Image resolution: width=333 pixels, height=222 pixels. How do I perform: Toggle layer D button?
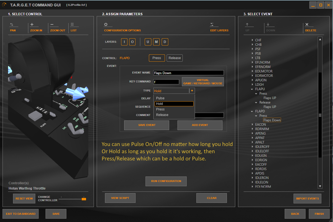tap(165, 42)
